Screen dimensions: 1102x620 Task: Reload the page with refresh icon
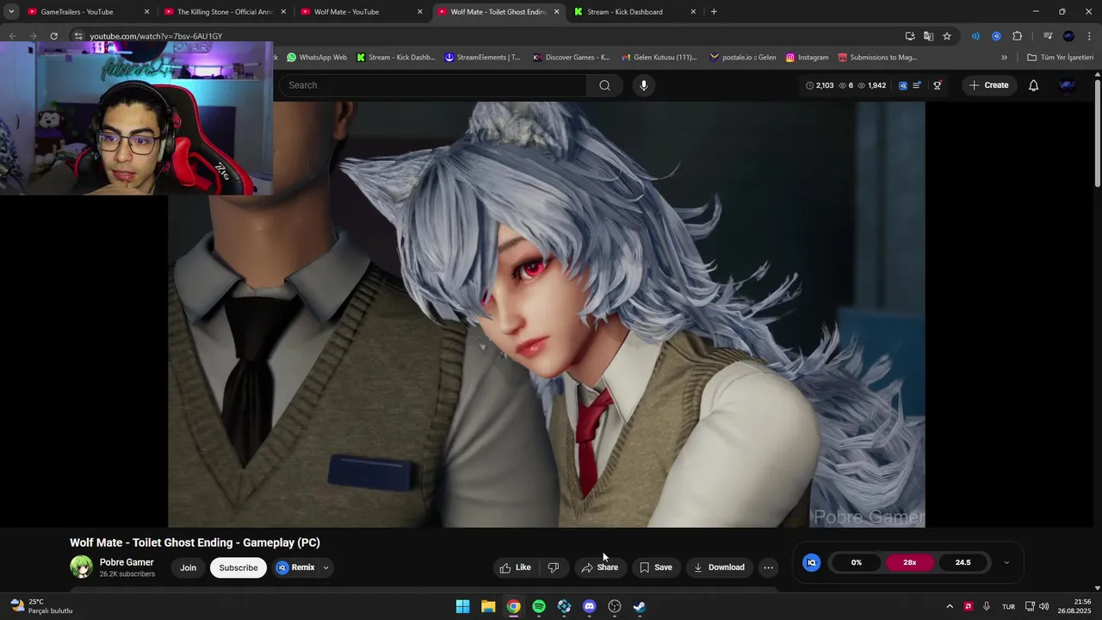coord(53,36)
